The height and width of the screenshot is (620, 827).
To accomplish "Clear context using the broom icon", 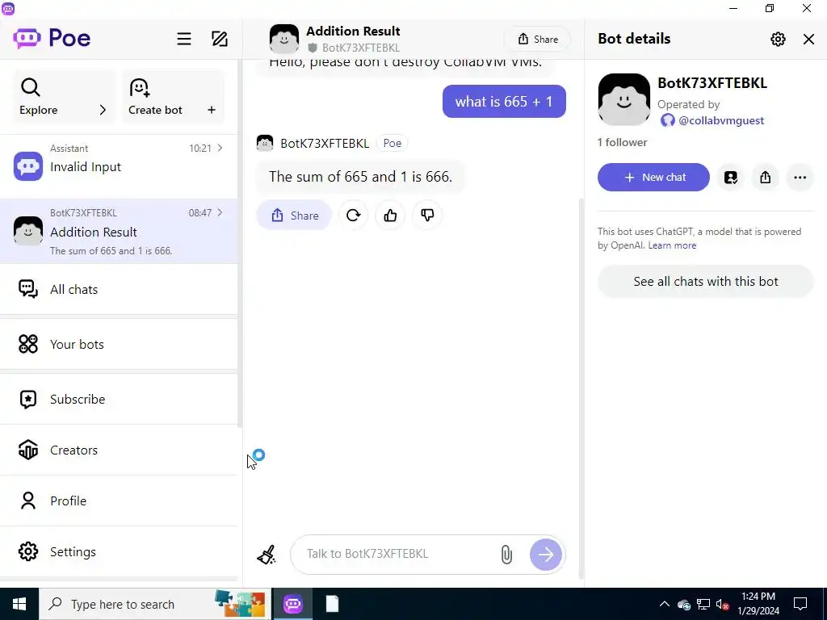I will 267,555.
